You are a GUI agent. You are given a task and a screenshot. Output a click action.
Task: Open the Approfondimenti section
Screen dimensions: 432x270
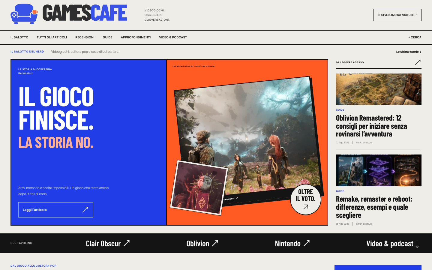136,37
